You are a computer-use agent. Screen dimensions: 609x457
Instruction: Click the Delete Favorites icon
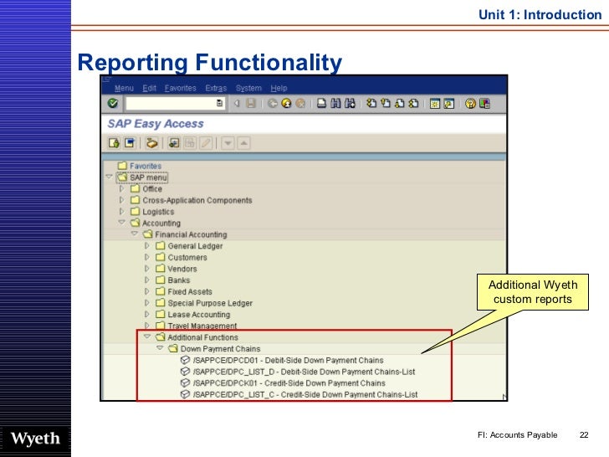[190, 143]
